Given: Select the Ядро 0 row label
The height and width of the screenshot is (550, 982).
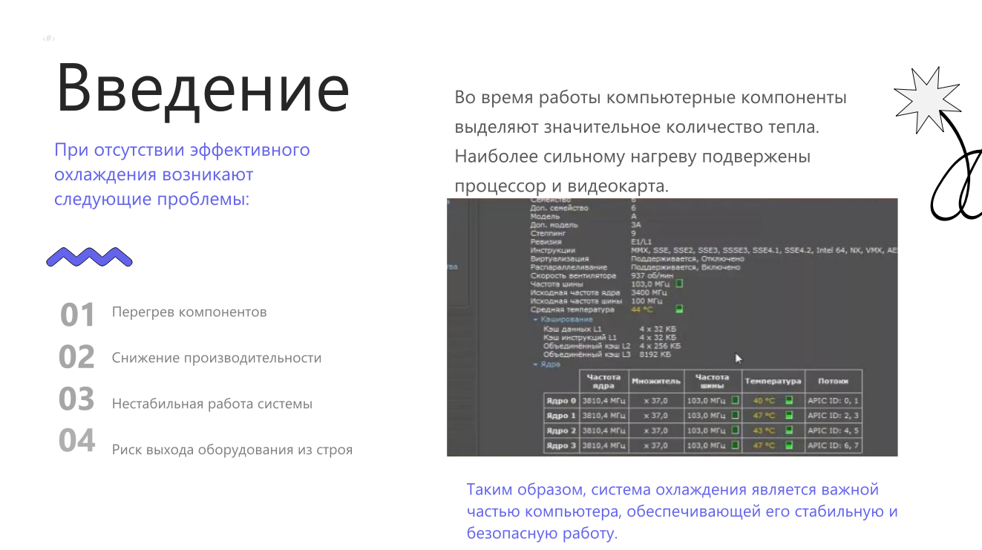Looking at the screenshot, I should 561,401.
